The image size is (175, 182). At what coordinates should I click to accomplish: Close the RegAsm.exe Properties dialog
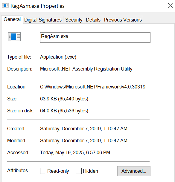pos(171,6)
